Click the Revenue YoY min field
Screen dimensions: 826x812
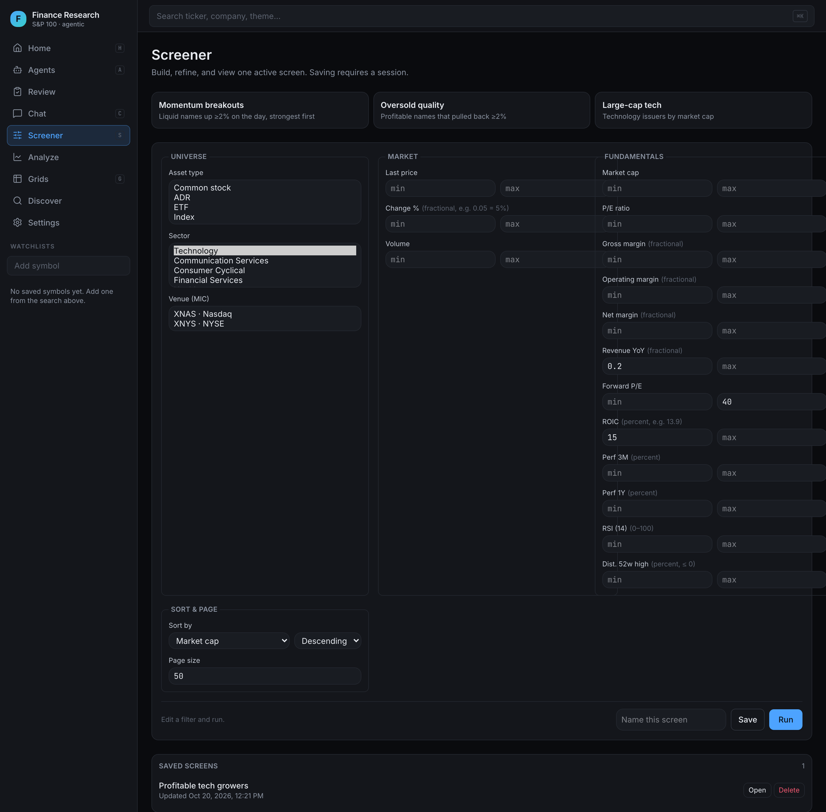click(x=657, y=366)
